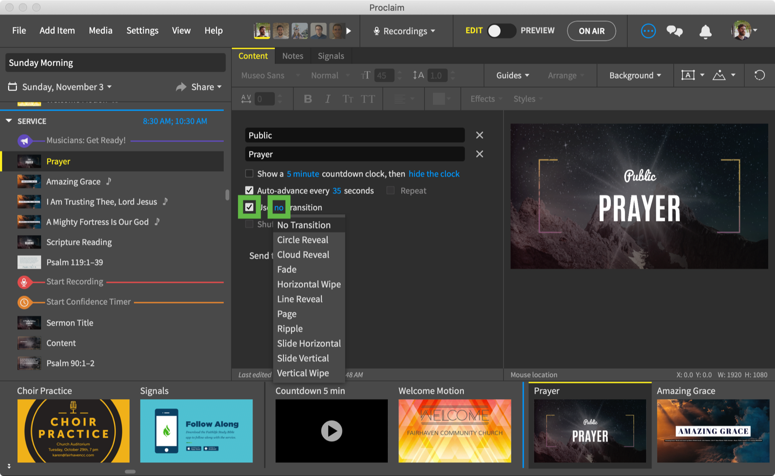Image resolution: width=775 pixels, height=476 pixels.
Task: Click the Start Recording microphone cue icon
Action: pos(24,282)
